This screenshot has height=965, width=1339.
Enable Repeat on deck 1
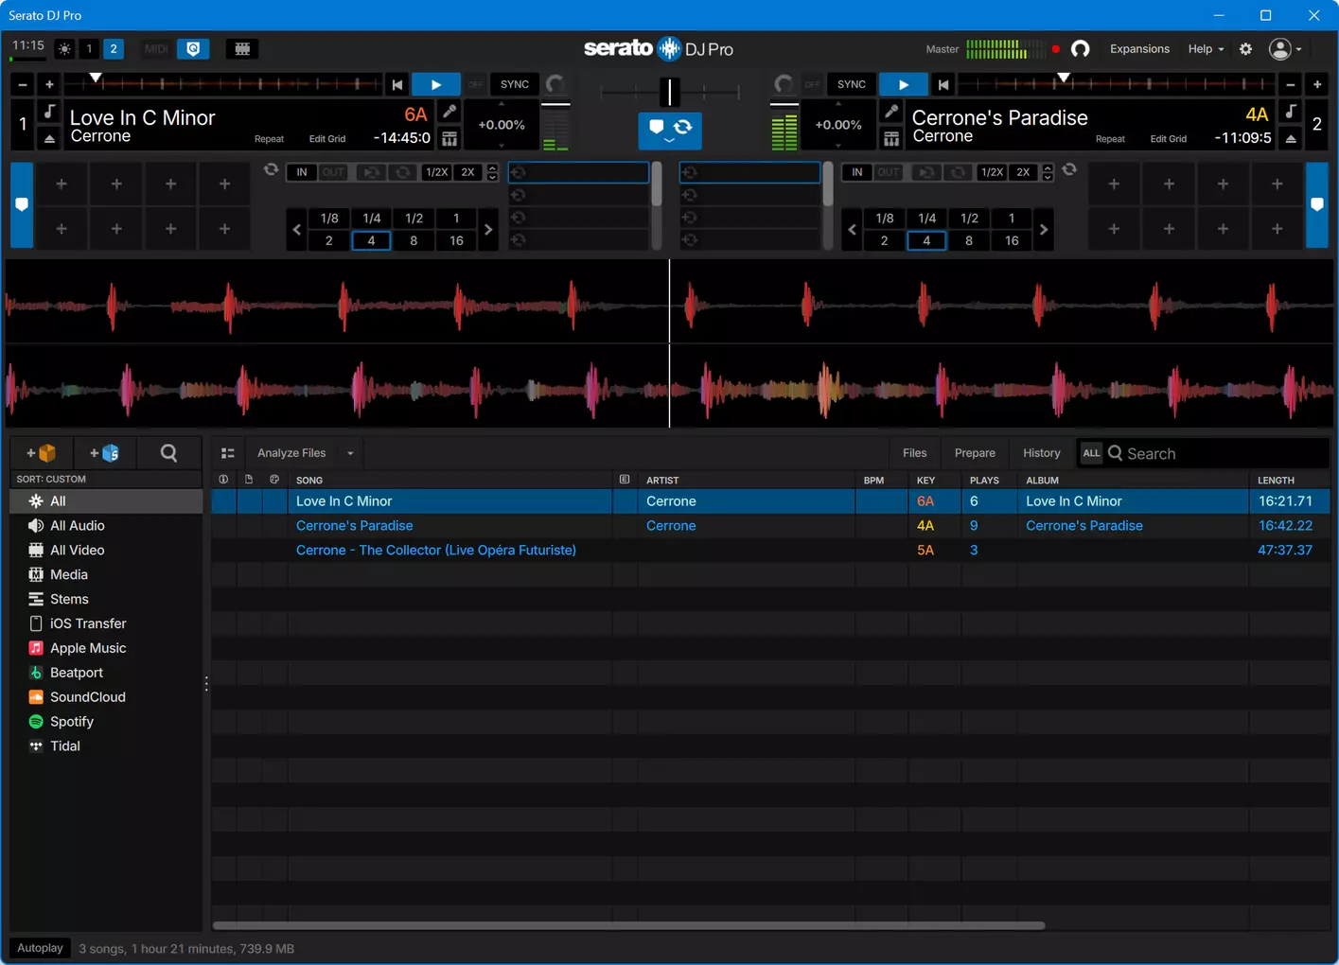pos(269,139)
